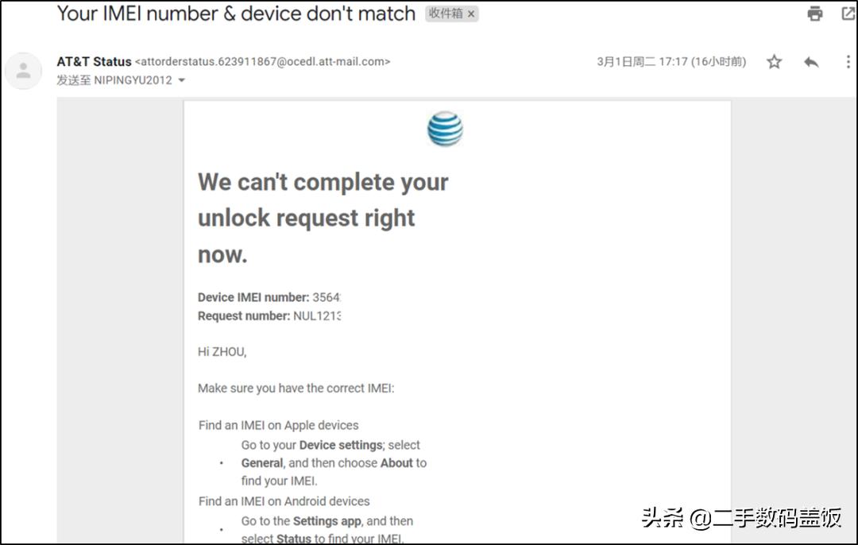Click the 发送至 NIPINGYU2012 recipient text
The width and height of the screenshot is (858, 545).
(114, 80)
